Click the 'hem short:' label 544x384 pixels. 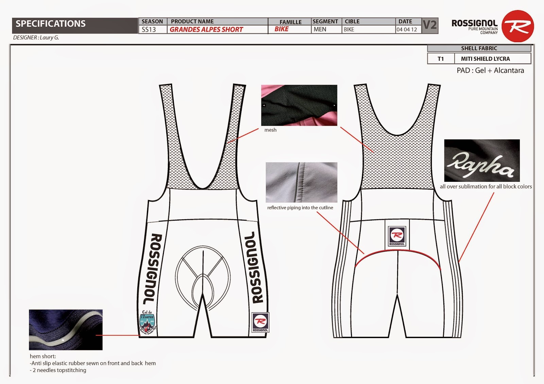click(43, 356)
